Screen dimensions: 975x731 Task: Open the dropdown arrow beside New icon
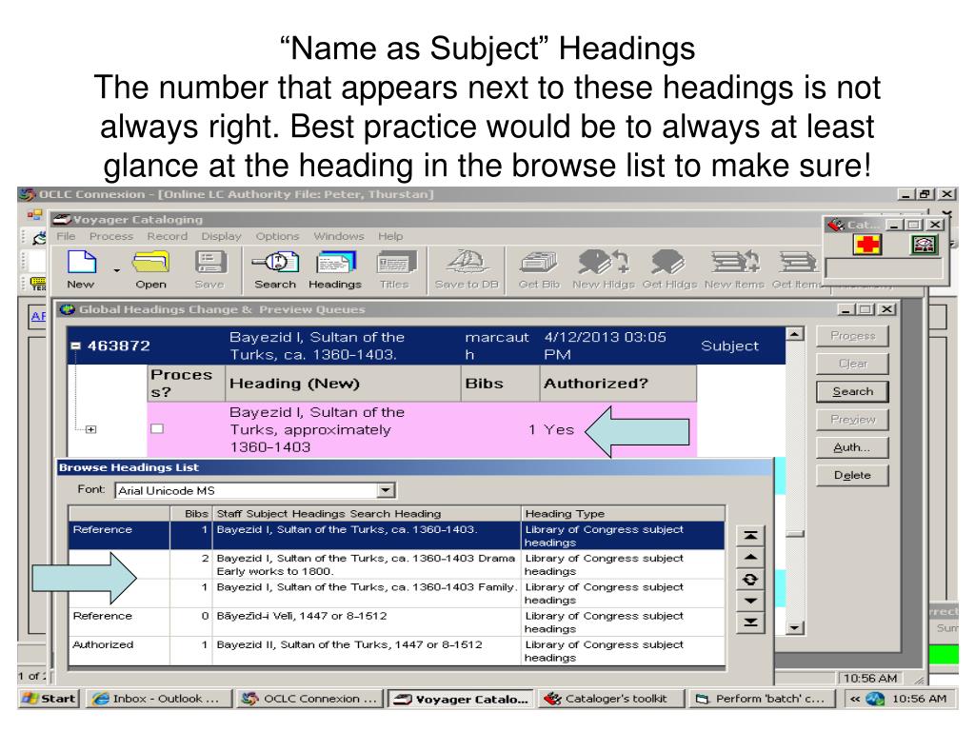116,270
